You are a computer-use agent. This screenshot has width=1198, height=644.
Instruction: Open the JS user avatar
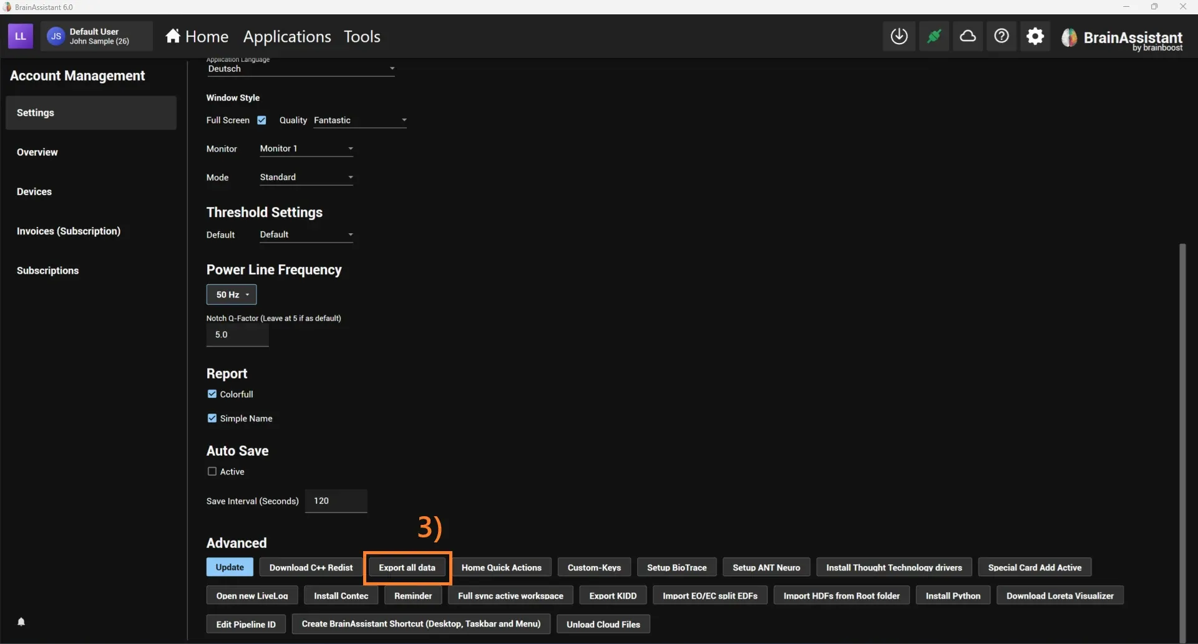coord(56,36)
